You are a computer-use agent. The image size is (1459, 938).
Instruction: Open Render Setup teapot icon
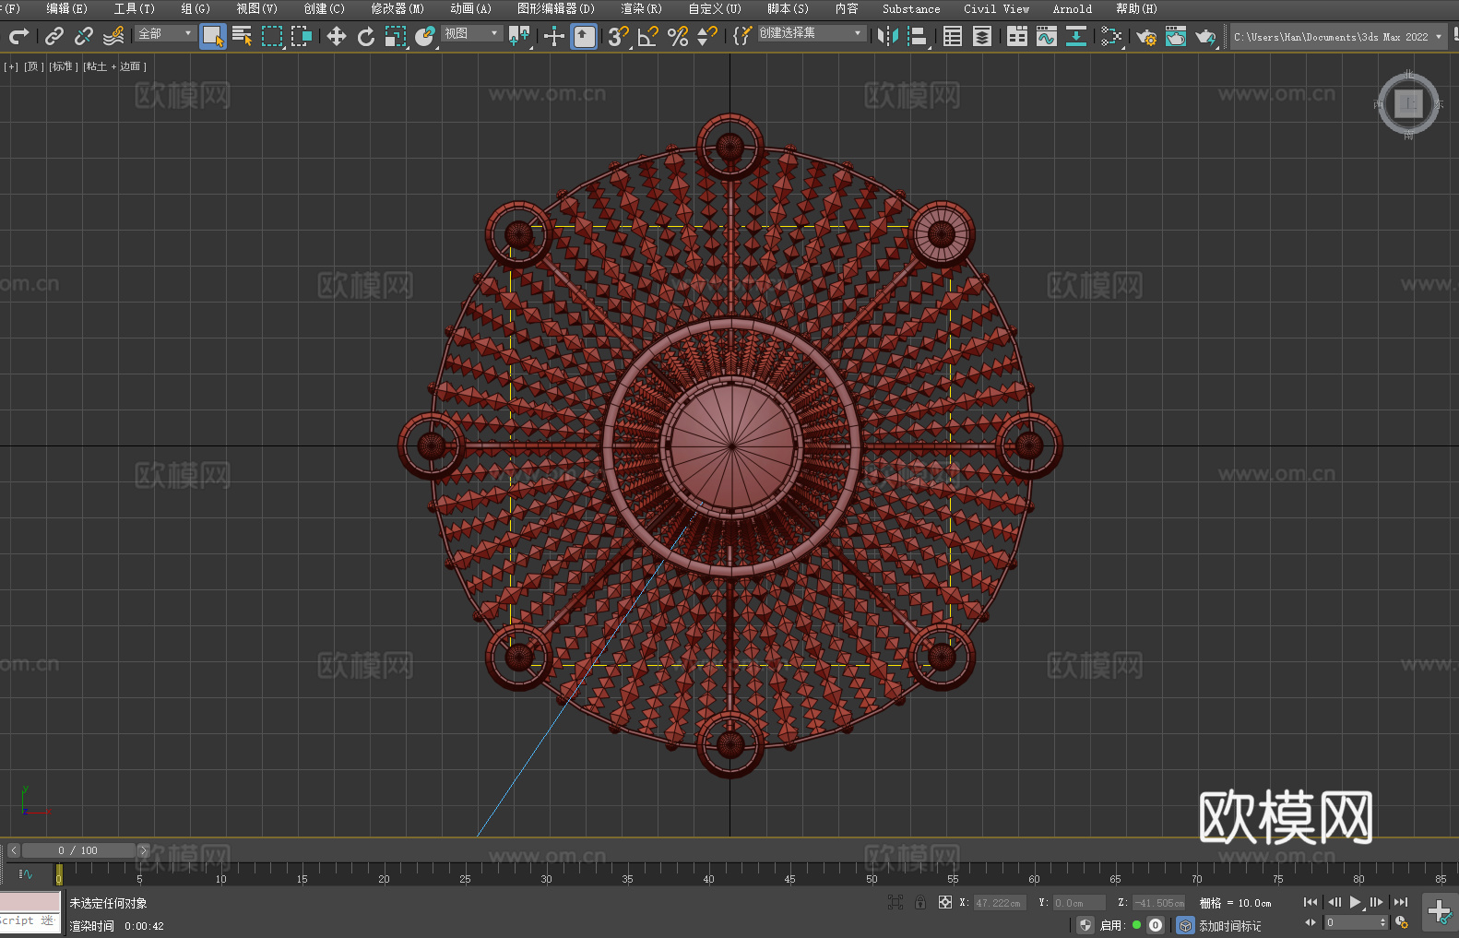click(1145, 37)
